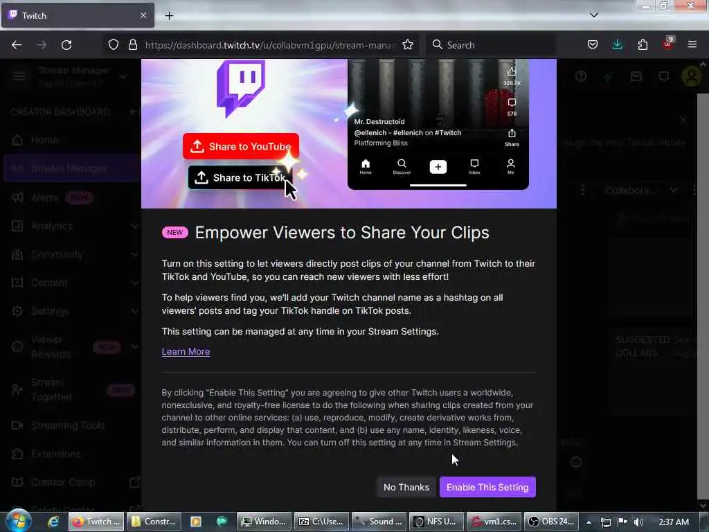This screenshot has height=532, width=709.
Task: Collapse Creator Dashboard sidebar arrow
Action: (133, 112)
